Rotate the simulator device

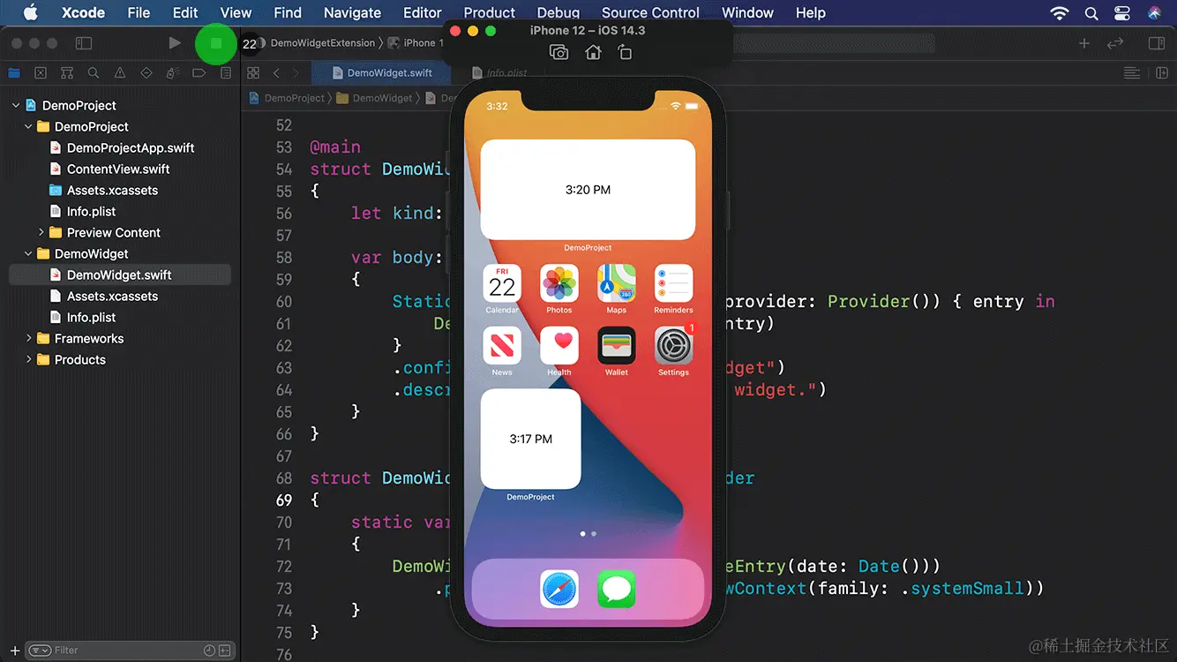[x=625, y=53]
